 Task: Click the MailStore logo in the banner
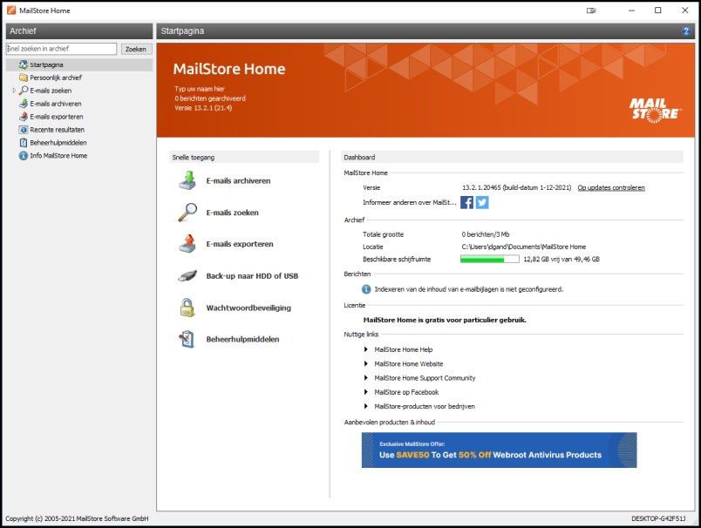(x=656, y=111)
